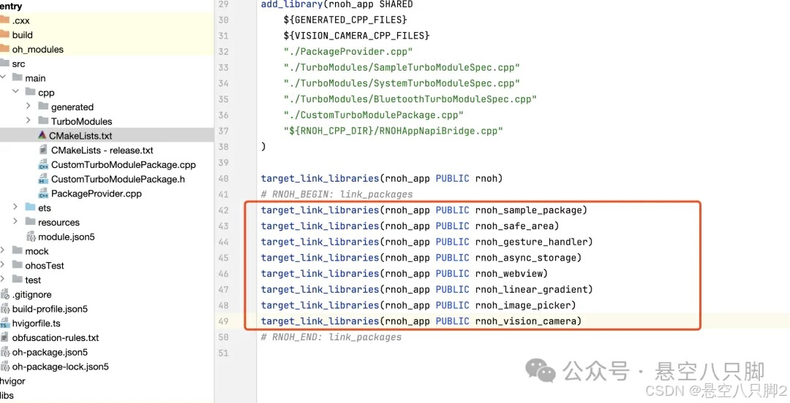Click the .gitignore file icon
Viewport: 790px width, 403px height.
point(4,294)
